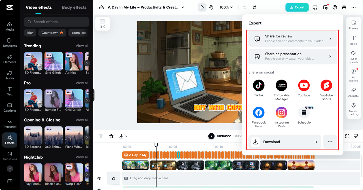The width and height of the screenshot is (363, 190).
Task: Switch to Body effects tab
Action: pos(74,7)
